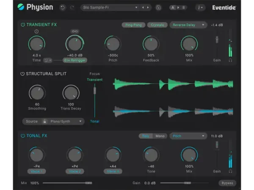Click the master Gain slider handle
The height and width of the screenshot is (190, 254).
point(188,183)
